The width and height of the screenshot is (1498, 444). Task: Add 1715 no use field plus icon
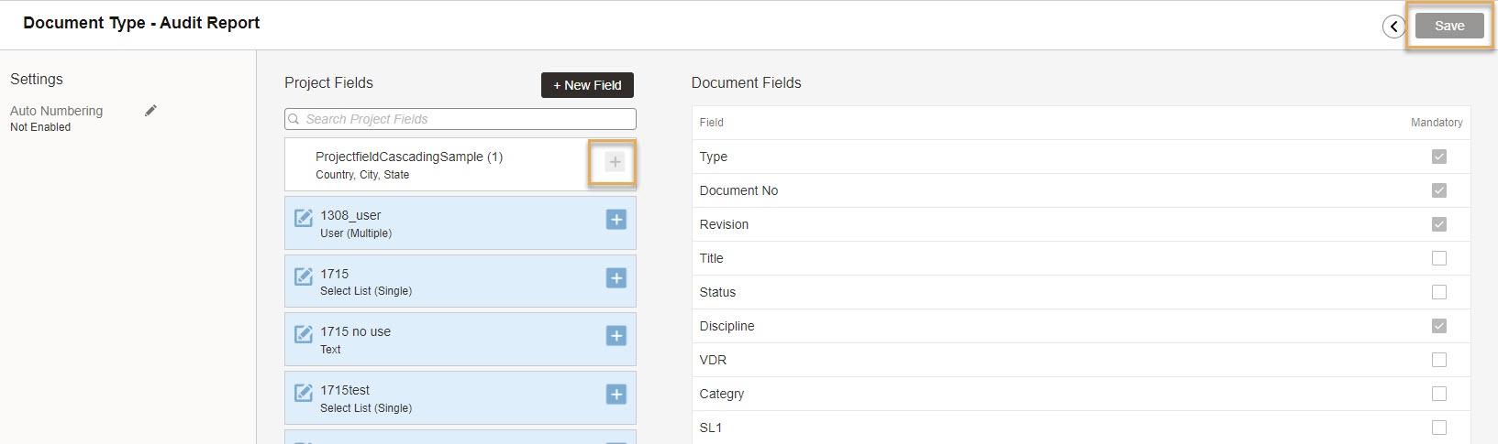pyautogui.click(x=616, y=336)
